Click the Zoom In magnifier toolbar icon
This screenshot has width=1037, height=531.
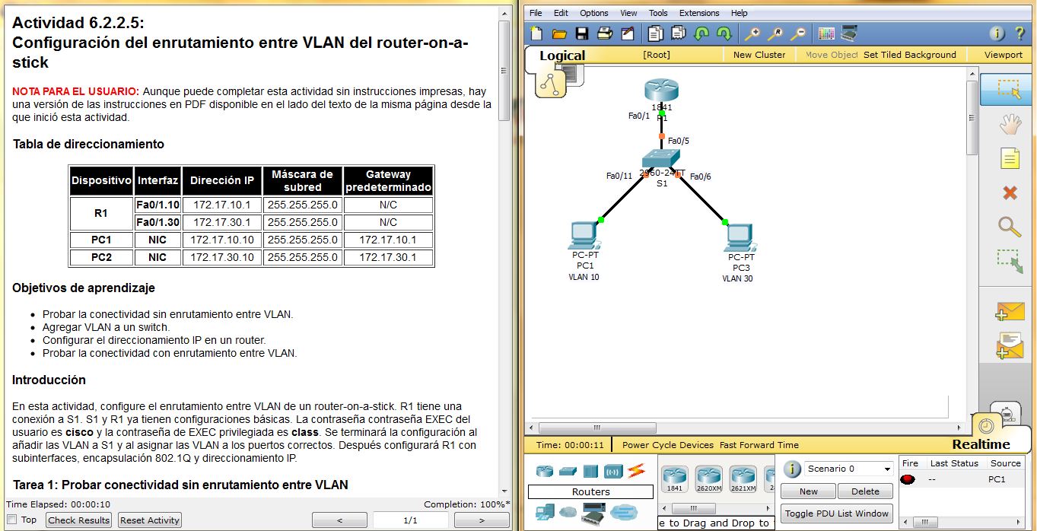tap(752, 33)
